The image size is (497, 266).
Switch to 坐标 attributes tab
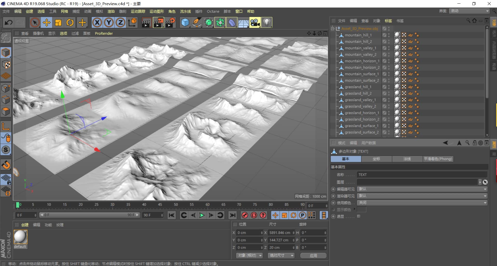click(376, 159)
